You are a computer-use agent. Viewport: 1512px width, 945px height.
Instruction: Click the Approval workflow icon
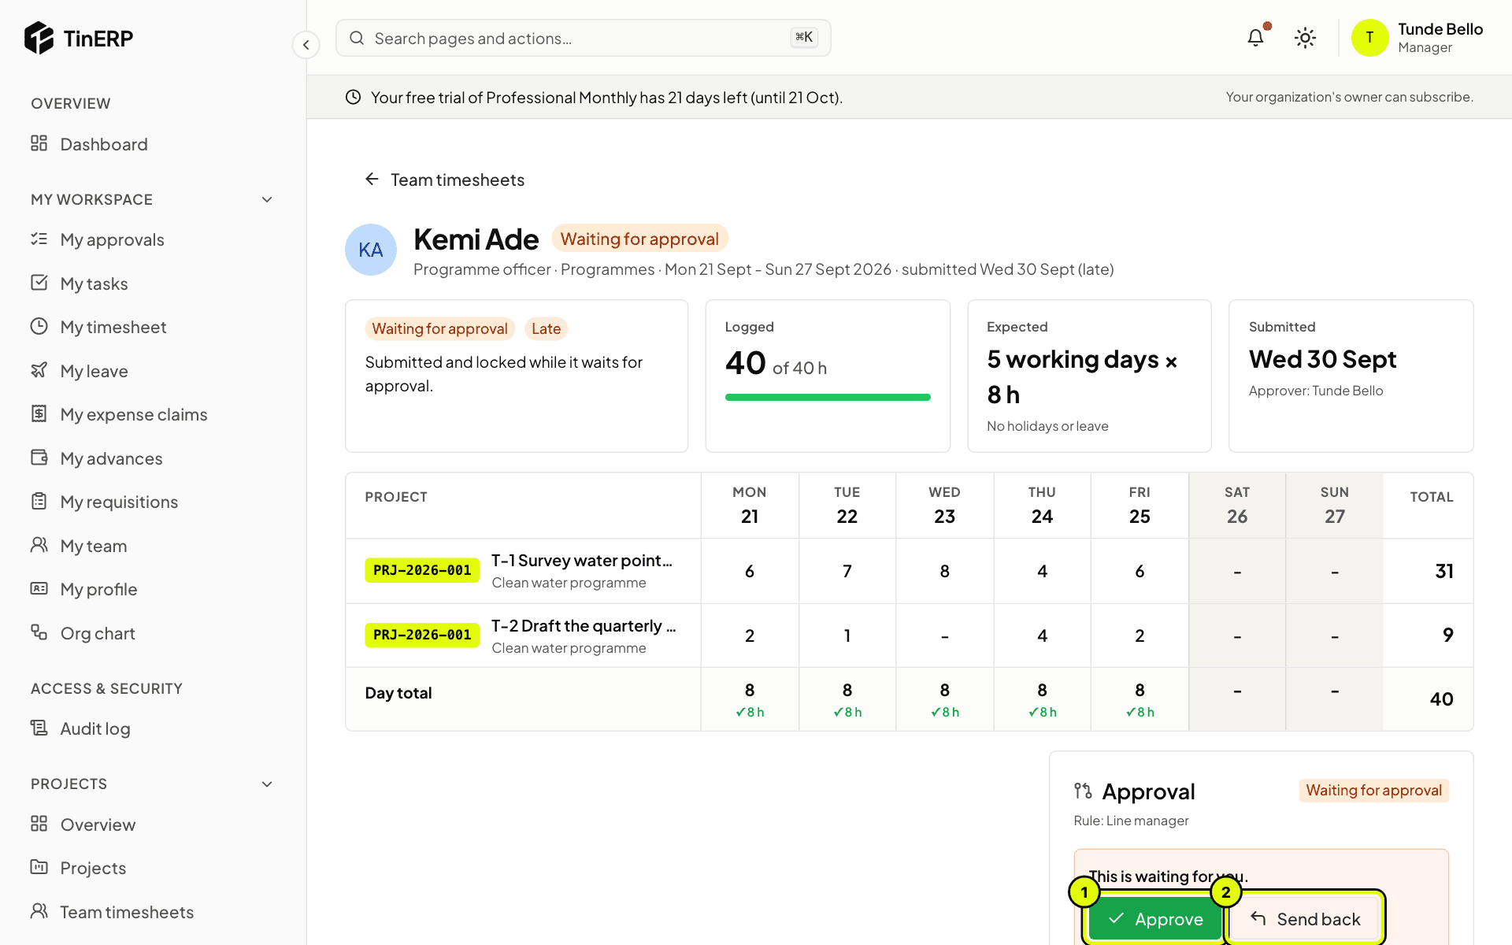pyautogui.click(x=1083, y=791)
